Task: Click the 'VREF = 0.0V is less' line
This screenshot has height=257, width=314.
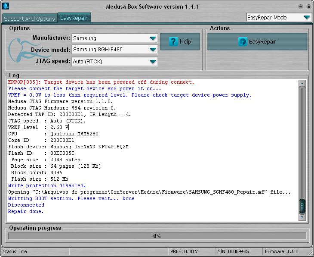Action: pos(129,95)
